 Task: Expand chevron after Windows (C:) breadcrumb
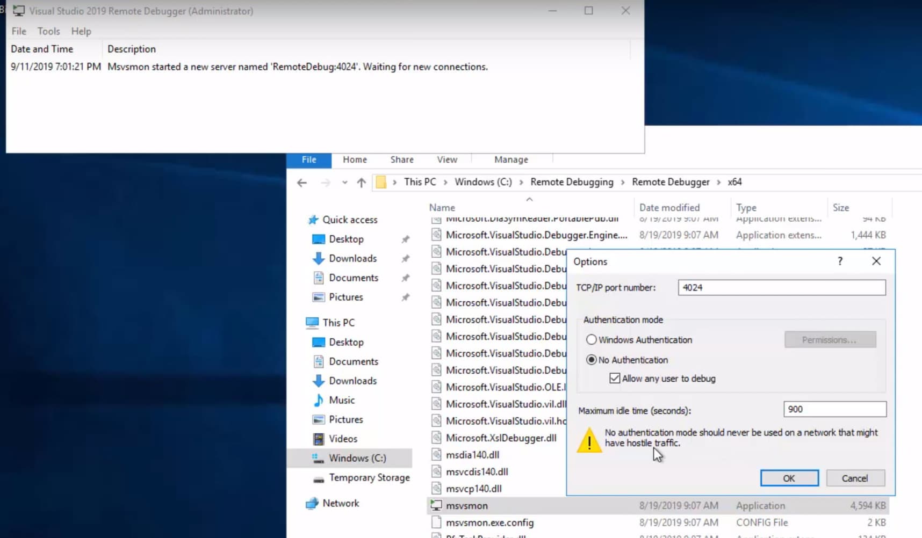(521, 183)
